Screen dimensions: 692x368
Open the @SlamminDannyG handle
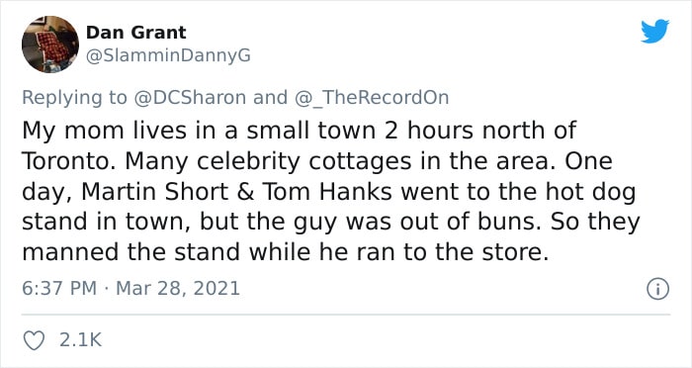[168, 55]
